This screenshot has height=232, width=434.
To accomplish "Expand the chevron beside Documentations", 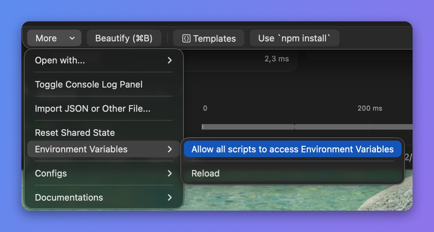I will [169, 197].
